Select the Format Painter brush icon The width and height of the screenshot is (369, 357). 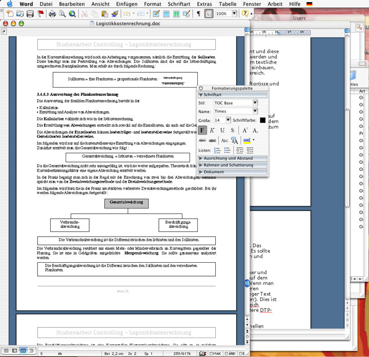click(x=115, y=14)
